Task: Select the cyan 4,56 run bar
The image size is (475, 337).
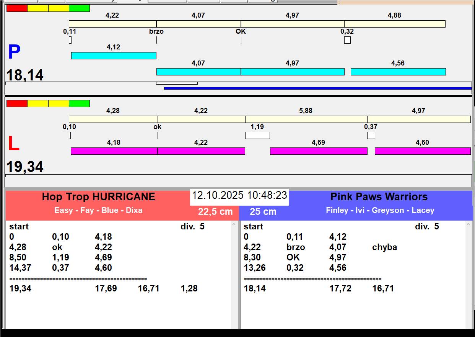Action: [x=398, y=72]
